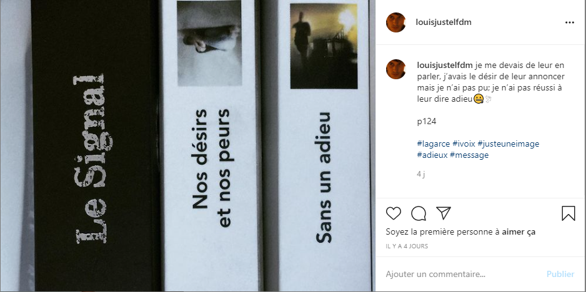Click the '4 j' caption timestamp
This screenshot has width=586, height=292.
421,174
